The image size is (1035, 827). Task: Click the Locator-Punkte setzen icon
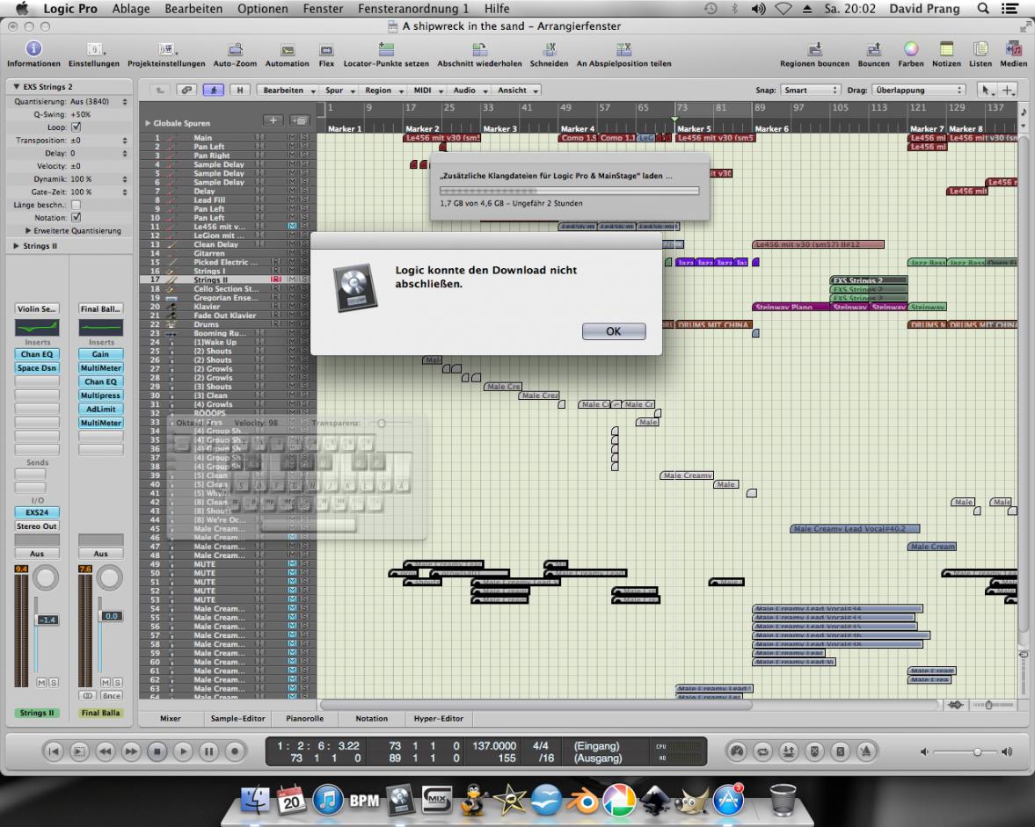[386, 49]
